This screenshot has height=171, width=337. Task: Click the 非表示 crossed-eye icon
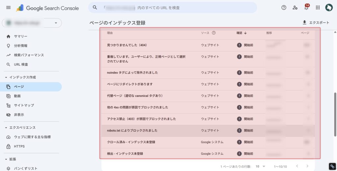(x=8, y=115)
